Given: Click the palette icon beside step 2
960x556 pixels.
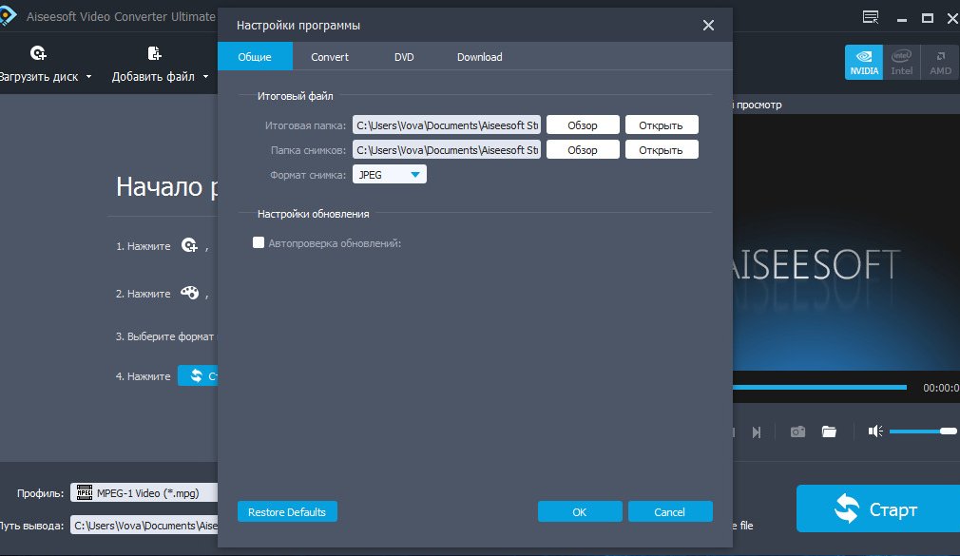Looking at the screenshot, I should [189, 294].
